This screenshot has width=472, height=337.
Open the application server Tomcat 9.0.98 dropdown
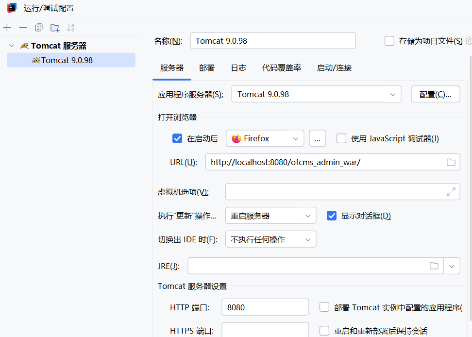click(x=316, y=94)
